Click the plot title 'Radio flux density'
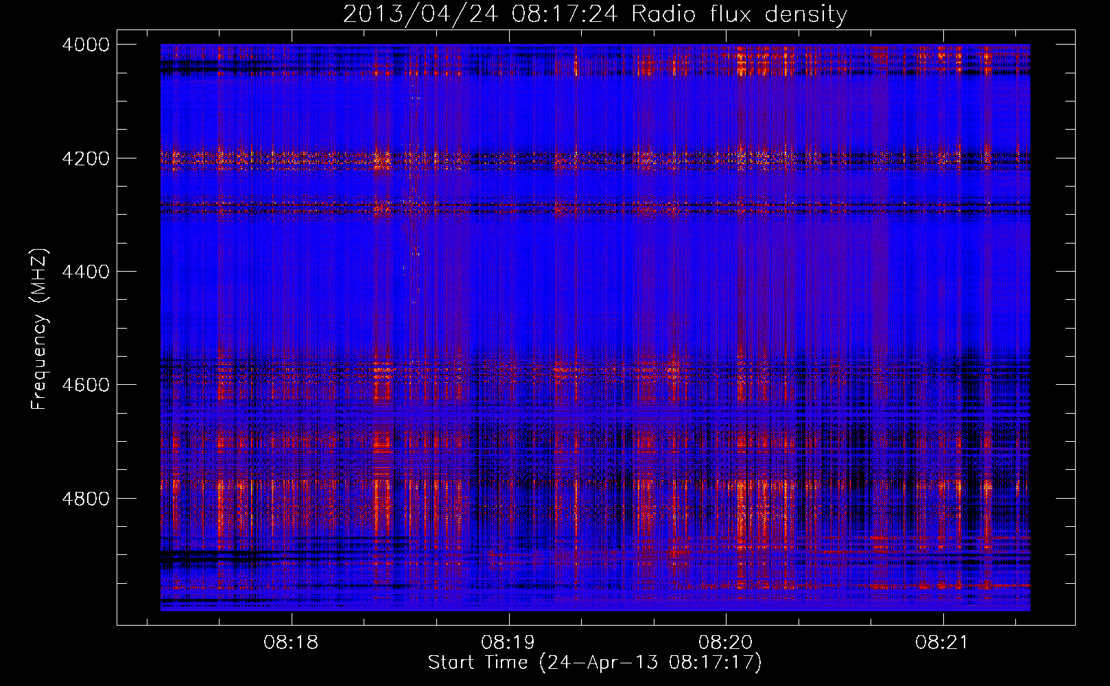Viewport: 1110px width, 686px height. click(x=740, y=14)
